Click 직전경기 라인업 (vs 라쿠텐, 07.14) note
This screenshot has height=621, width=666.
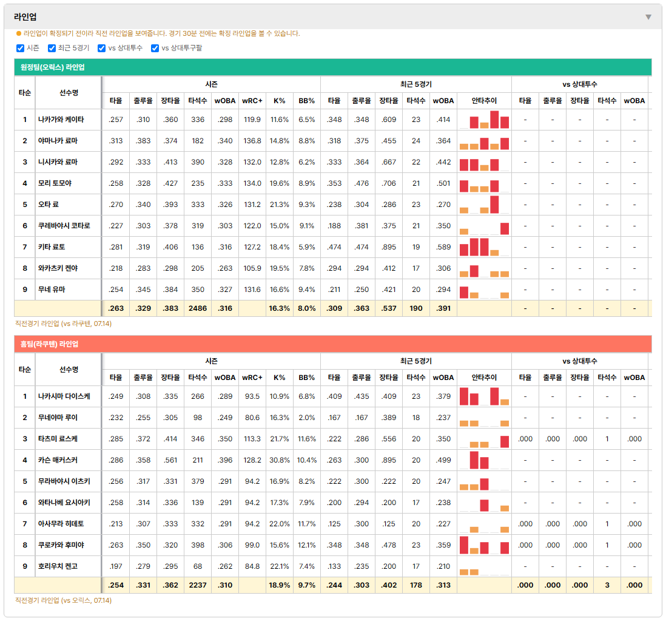[x=63, y=324]
